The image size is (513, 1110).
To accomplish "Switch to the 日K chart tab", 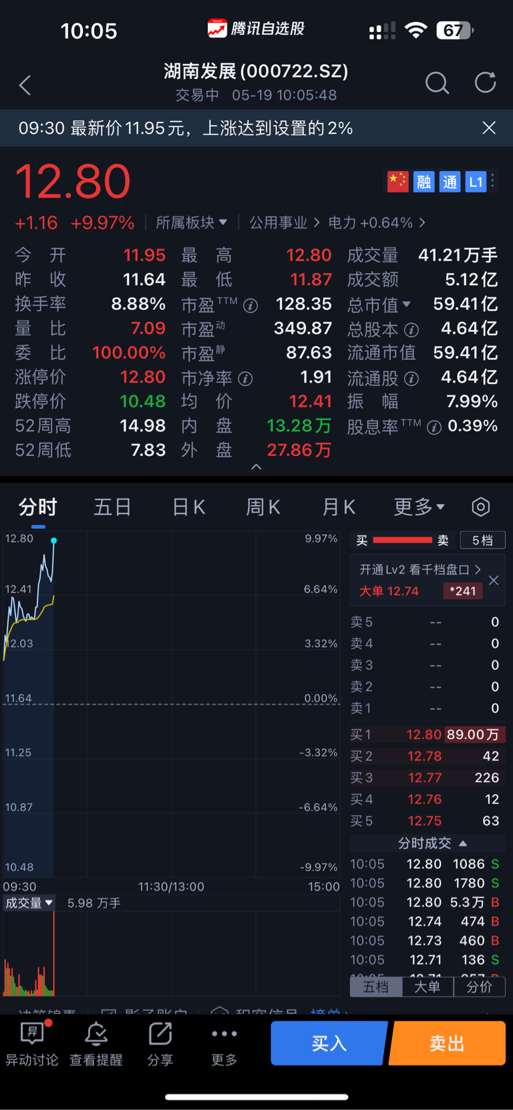I will click(x=188, y=507).
